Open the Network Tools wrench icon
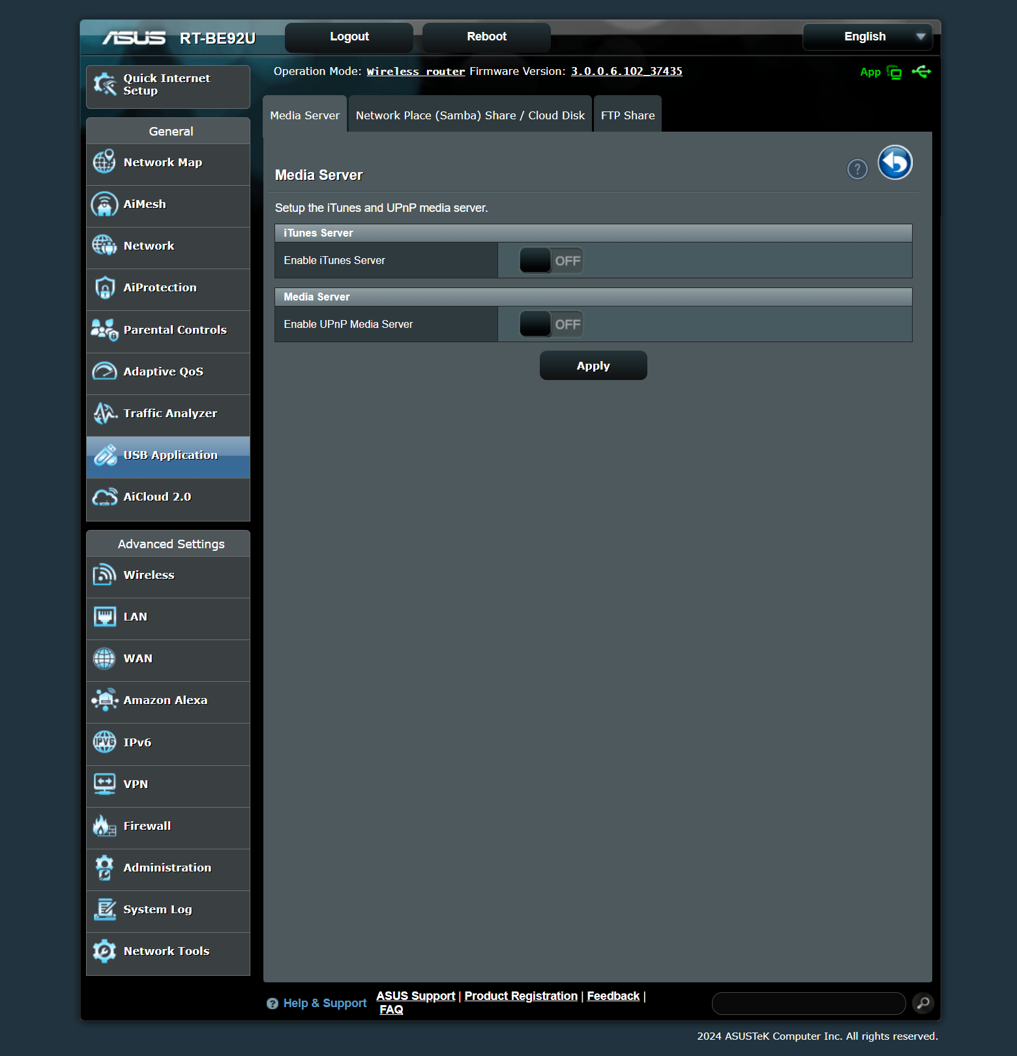 104,951
